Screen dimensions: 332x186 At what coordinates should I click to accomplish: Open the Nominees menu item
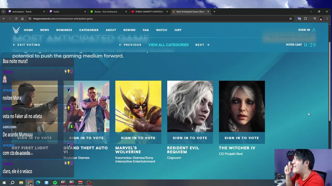click(64, 30)
